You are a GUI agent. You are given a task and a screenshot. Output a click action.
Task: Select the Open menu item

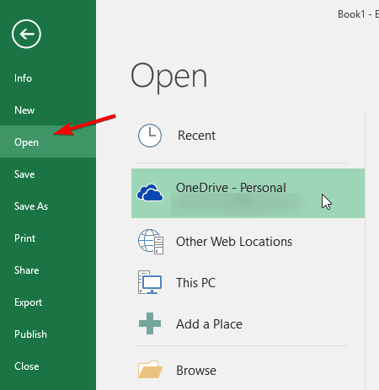coord(48,142)
